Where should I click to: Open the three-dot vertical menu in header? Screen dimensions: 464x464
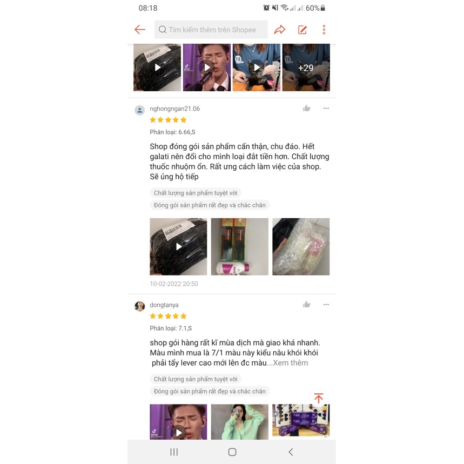pyautogui.click(x=324, y=30)
